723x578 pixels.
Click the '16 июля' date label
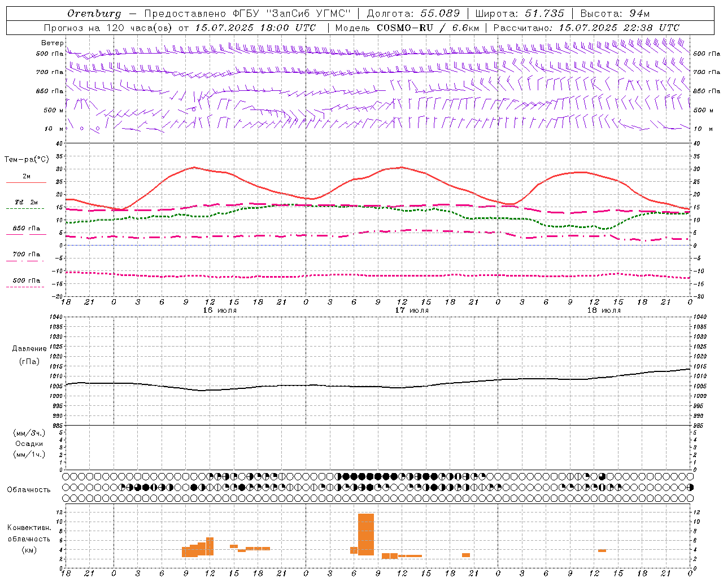(220, 310)
